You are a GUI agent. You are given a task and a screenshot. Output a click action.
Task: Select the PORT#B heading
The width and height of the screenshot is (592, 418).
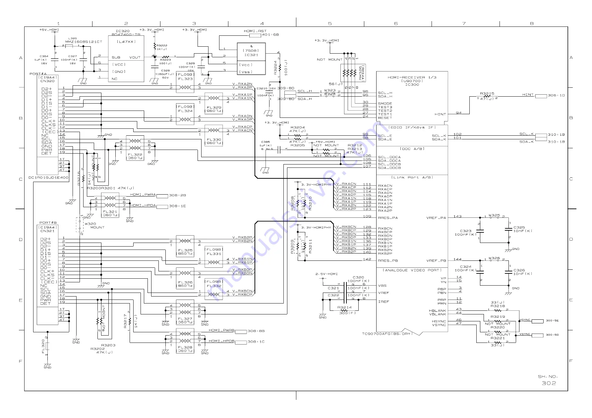48,222
